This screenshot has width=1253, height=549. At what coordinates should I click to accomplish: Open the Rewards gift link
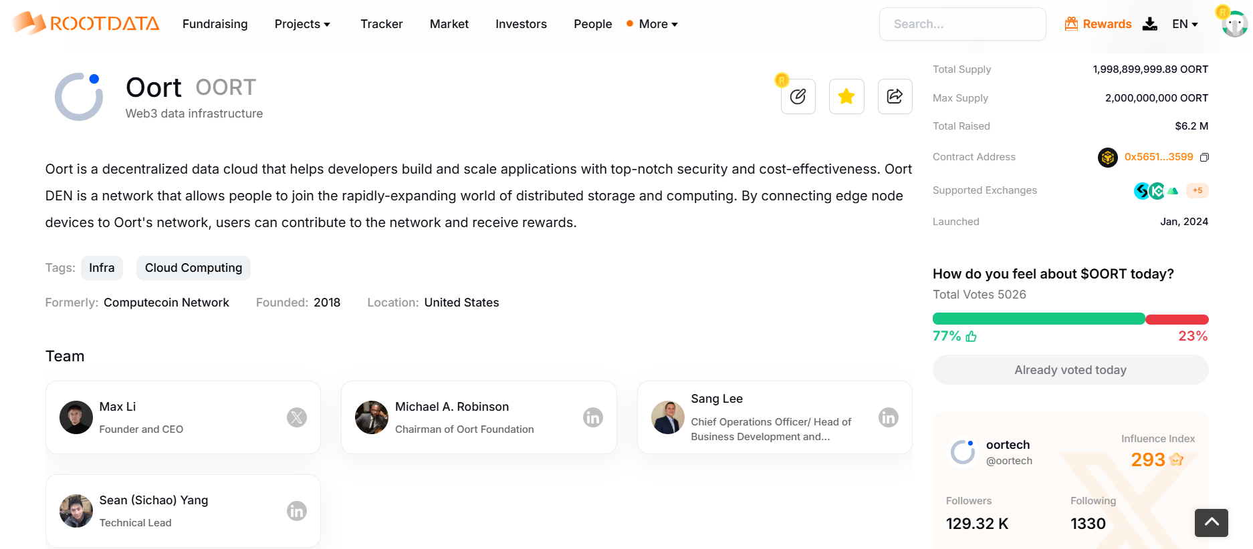1098,24
